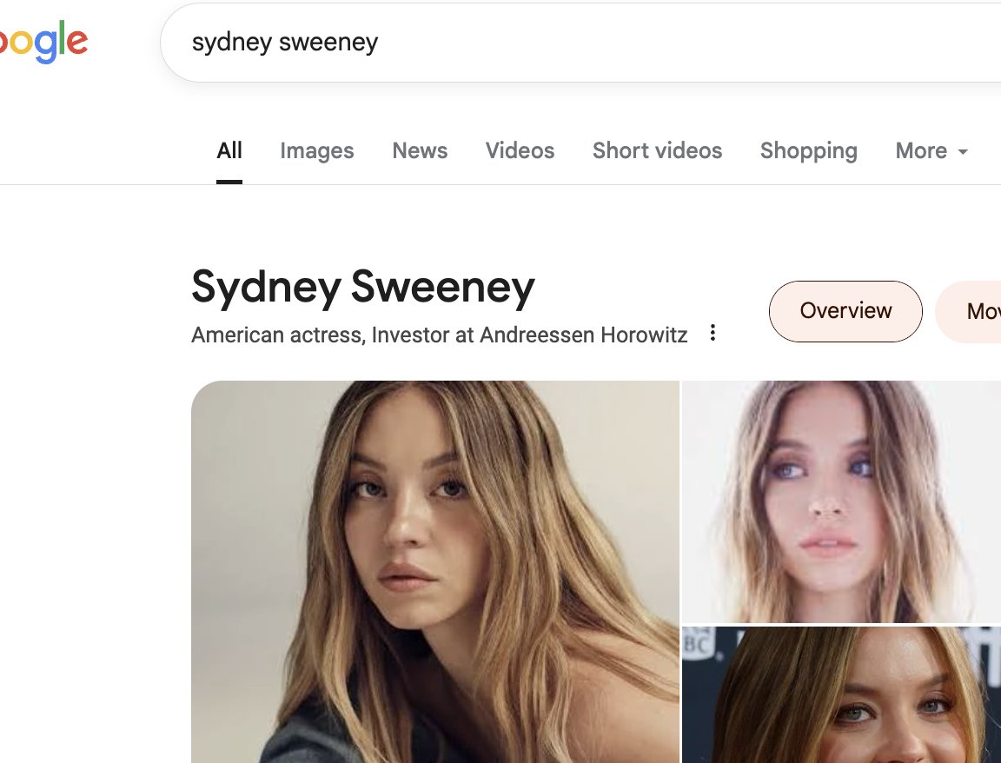Open the News tab

[420, 150]
